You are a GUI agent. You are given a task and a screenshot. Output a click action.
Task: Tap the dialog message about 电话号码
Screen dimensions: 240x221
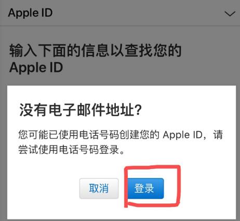[121, 142]
